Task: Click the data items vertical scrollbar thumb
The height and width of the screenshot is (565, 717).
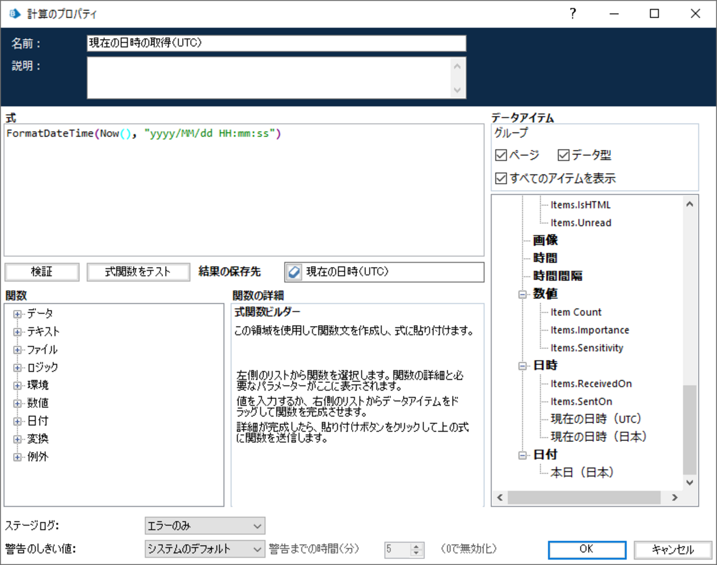Action: [x=689, y=430]
